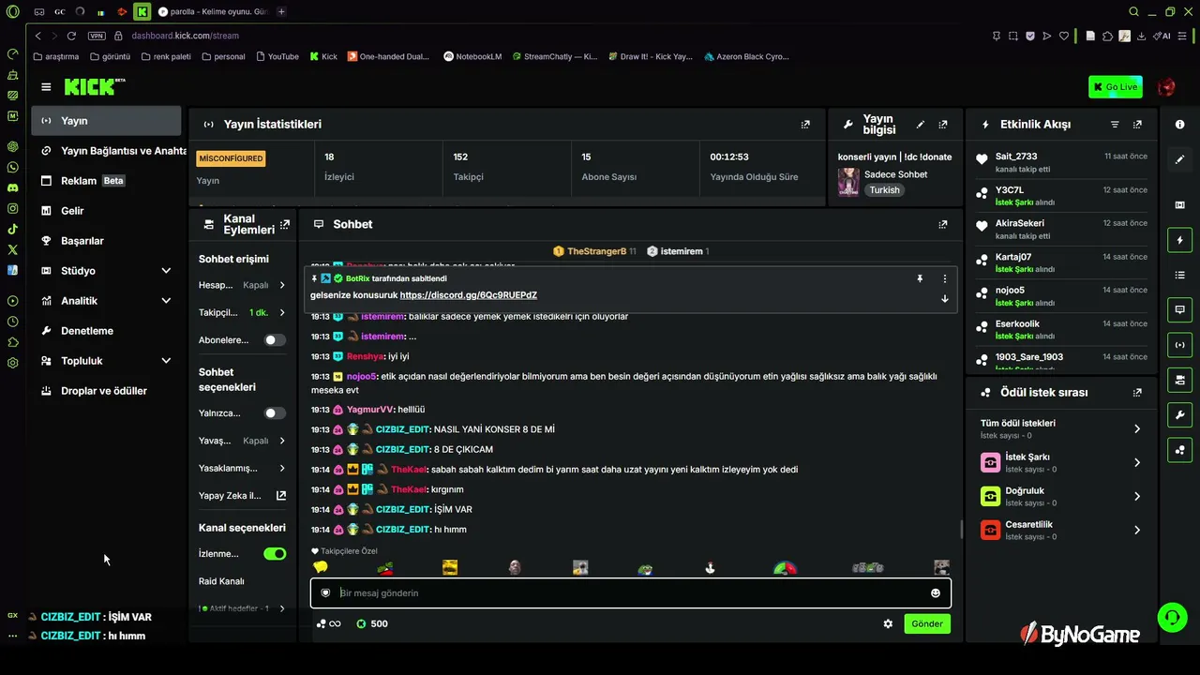Viewport: 1200px width, 675px height.
Task: Click the green KICK logo
Action: click(94, 87)
